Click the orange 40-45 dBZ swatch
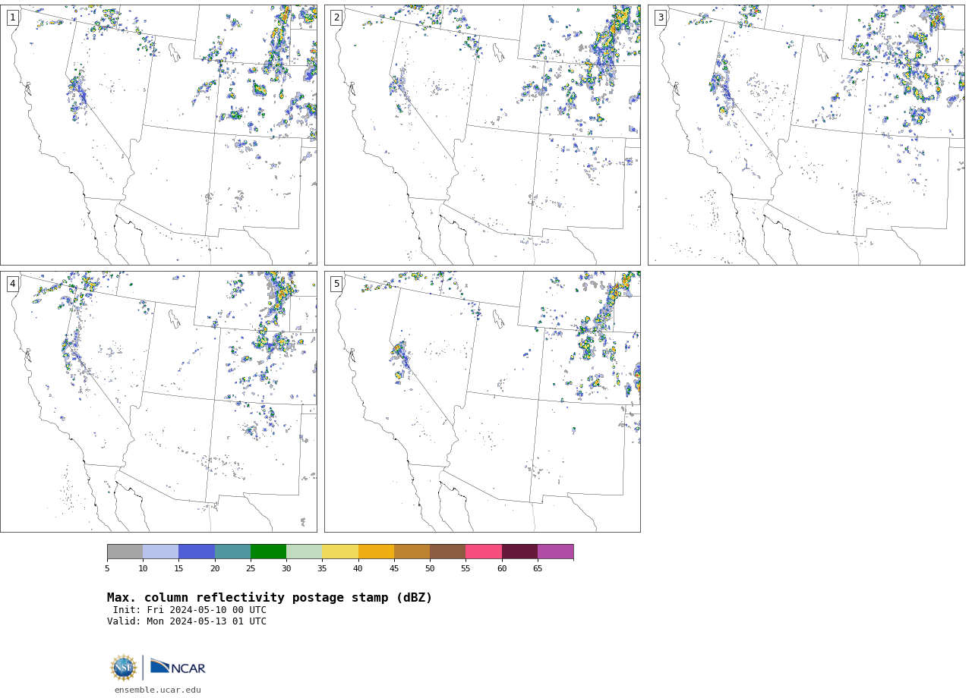 376,552
